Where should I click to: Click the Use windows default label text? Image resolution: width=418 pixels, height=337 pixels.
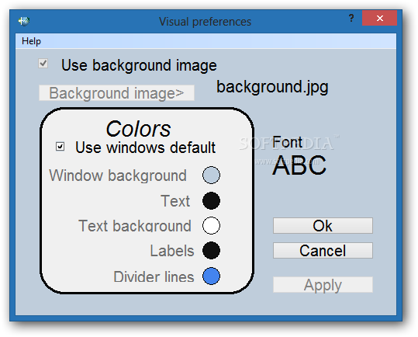tap(145, 148)
